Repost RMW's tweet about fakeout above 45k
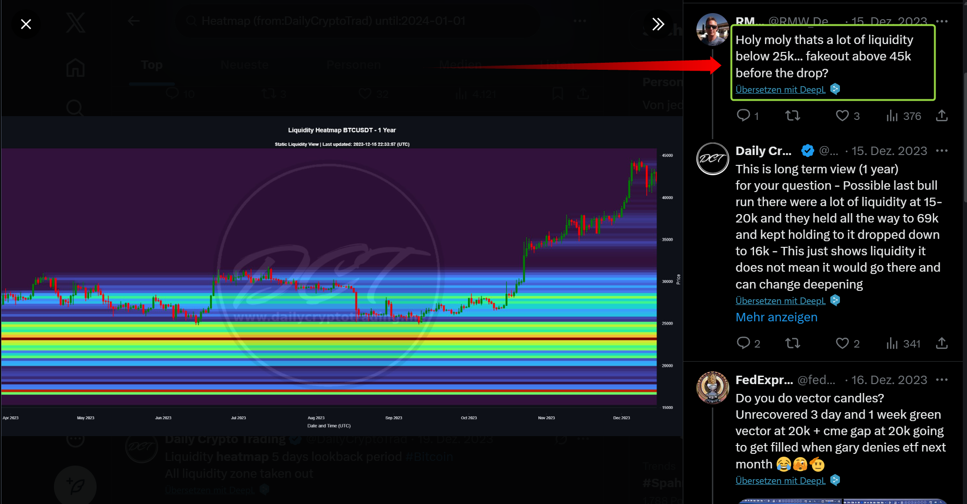 coord(793,116)
